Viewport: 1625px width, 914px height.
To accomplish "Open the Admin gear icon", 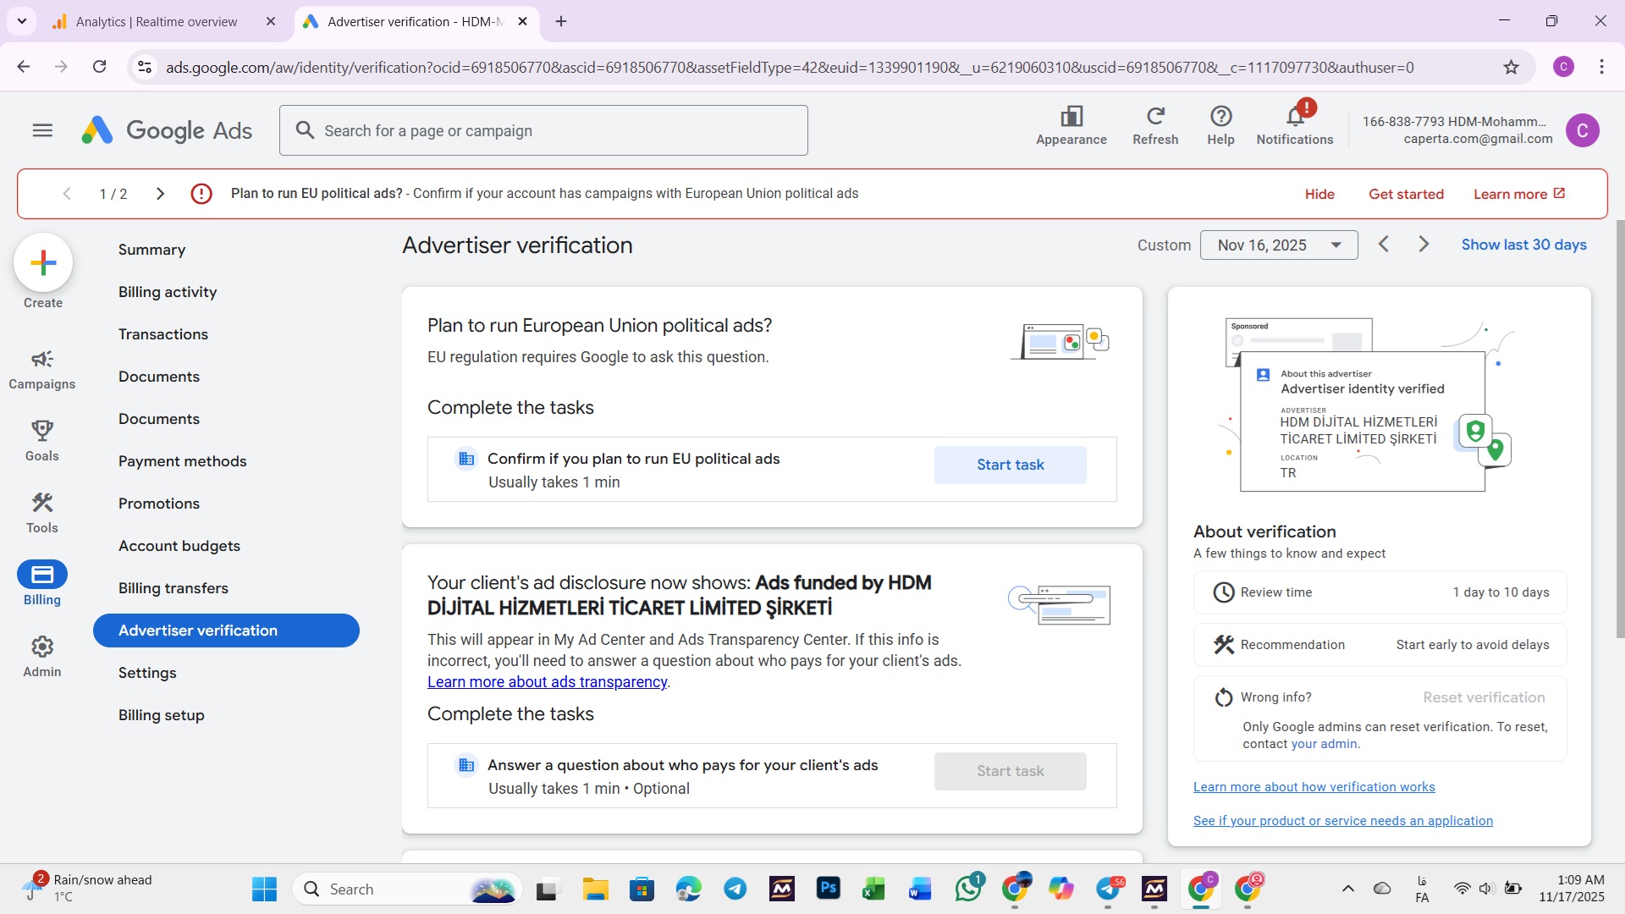I will pyautogui.click(x=41, y=647).
